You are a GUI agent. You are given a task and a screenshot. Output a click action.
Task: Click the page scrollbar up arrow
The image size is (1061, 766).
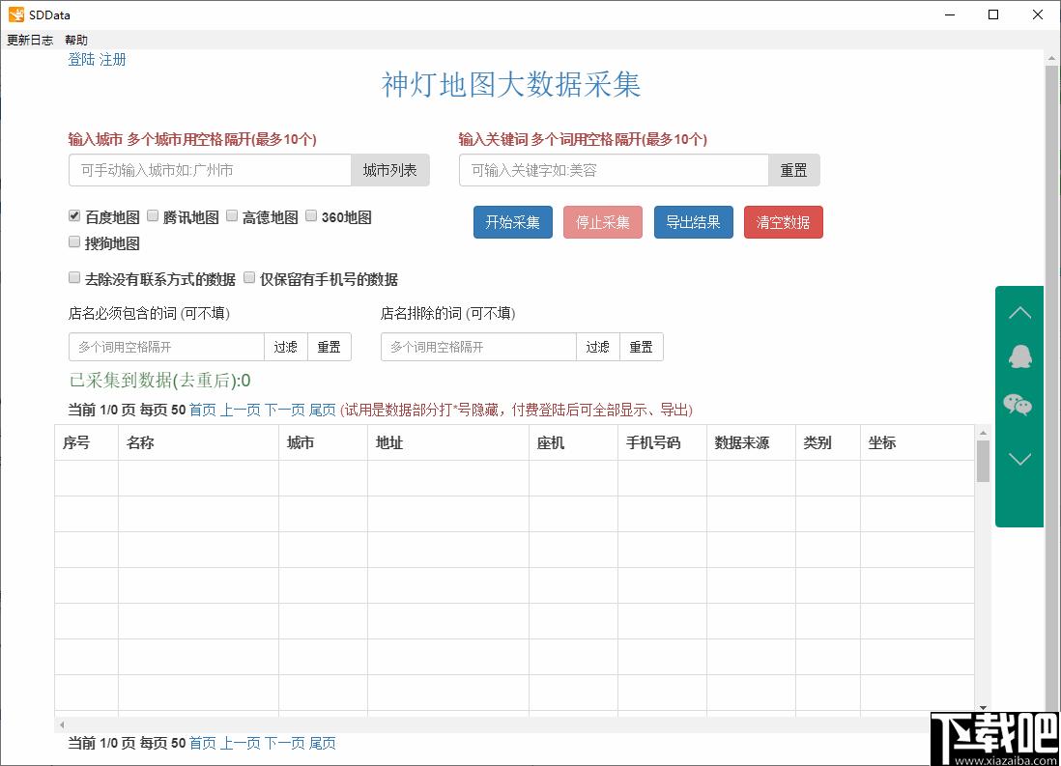click(1051, 59)
